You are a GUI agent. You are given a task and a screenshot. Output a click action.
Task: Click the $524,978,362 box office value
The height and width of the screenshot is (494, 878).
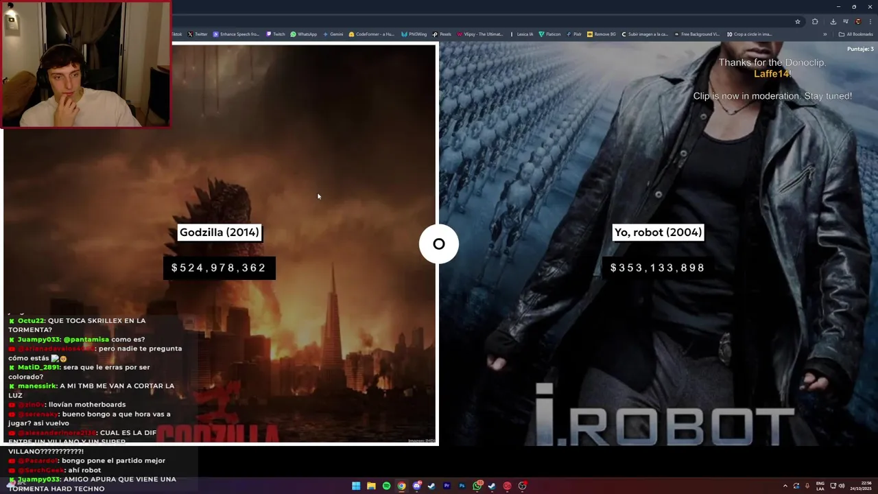point(219,268)
